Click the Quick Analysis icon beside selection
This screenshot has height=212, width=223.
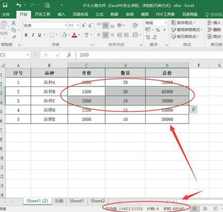pos(193,109)
